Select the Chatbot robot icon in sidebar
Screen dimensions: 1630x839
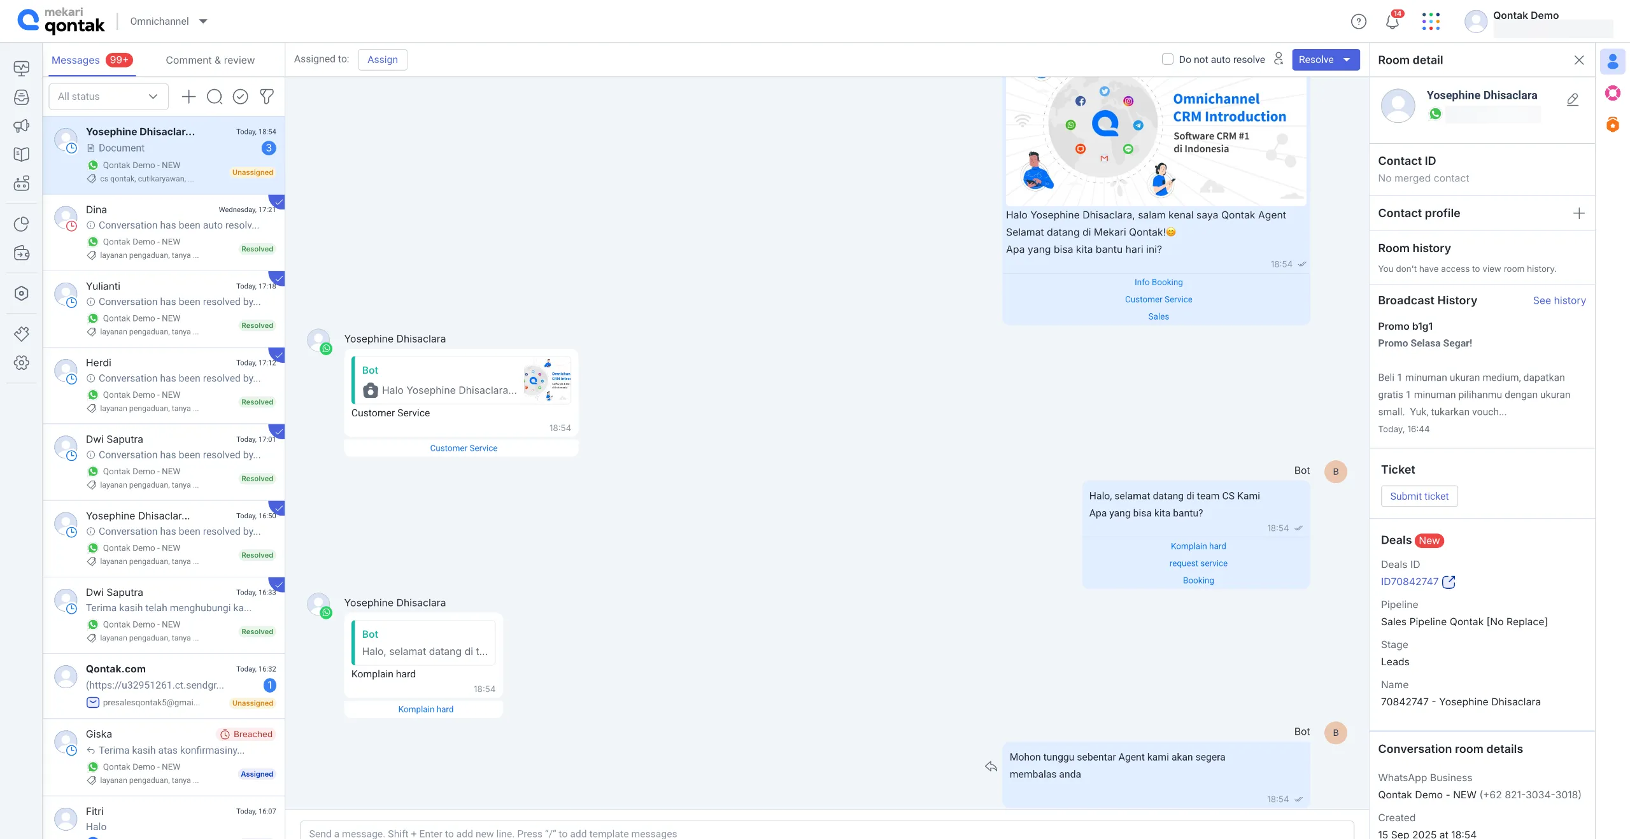[x=21, y=183]
